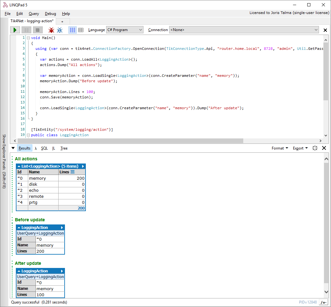Click the 'echo' row name cell
This screenshot has width=331, height=307.
pyautogui.click(x=43, y=190)
